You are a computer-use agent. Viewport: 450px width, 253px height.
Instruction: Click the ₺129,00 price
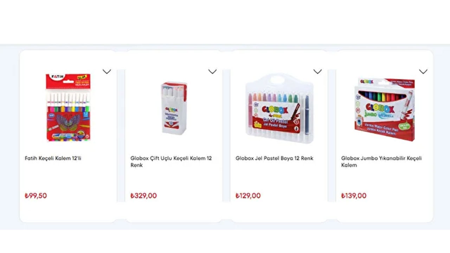click(x=248, y=196)
